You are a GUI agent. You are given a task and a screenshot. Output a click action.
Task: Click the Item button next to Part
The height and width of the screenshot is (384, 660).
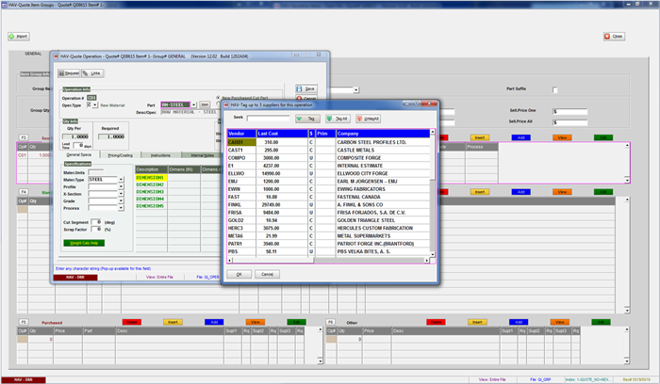point(205,104)
